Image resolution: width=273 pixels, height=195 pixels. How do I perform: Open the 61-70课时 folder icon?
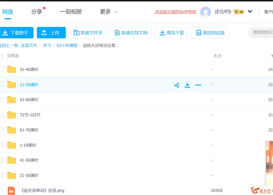coord(11,130)
